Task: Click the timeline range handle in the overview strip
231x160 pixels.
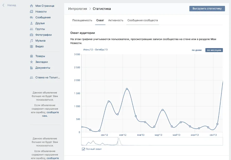Action: click(118, 141)
